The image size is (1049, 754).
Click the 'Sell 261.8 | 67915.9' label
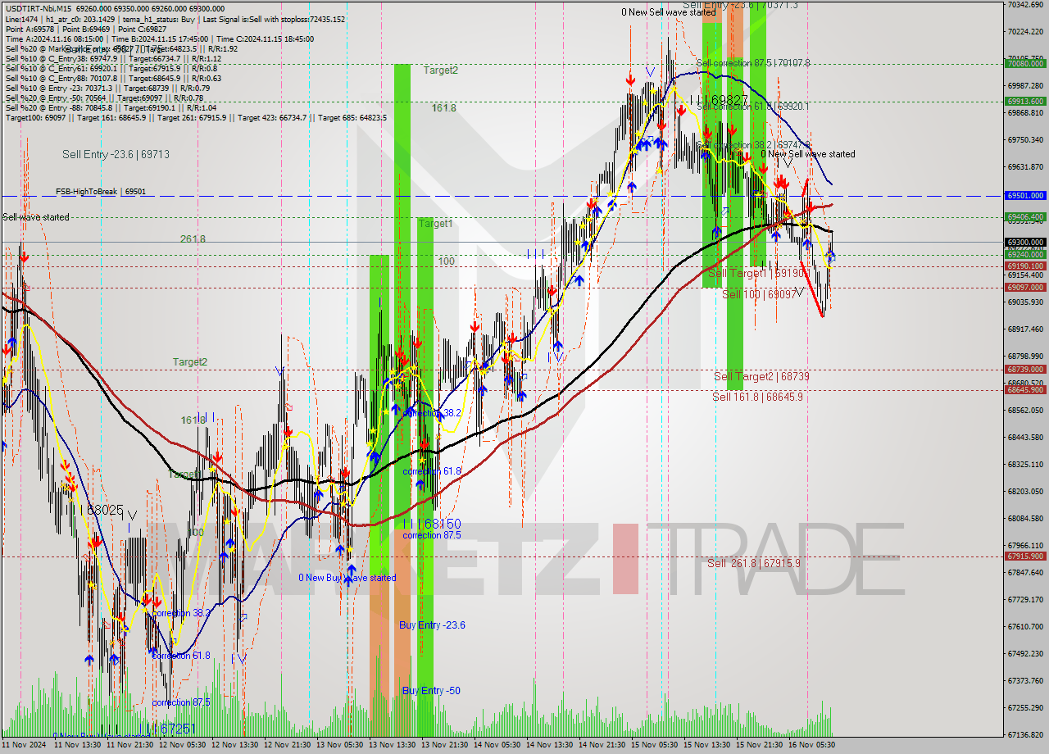coord(753,563)
